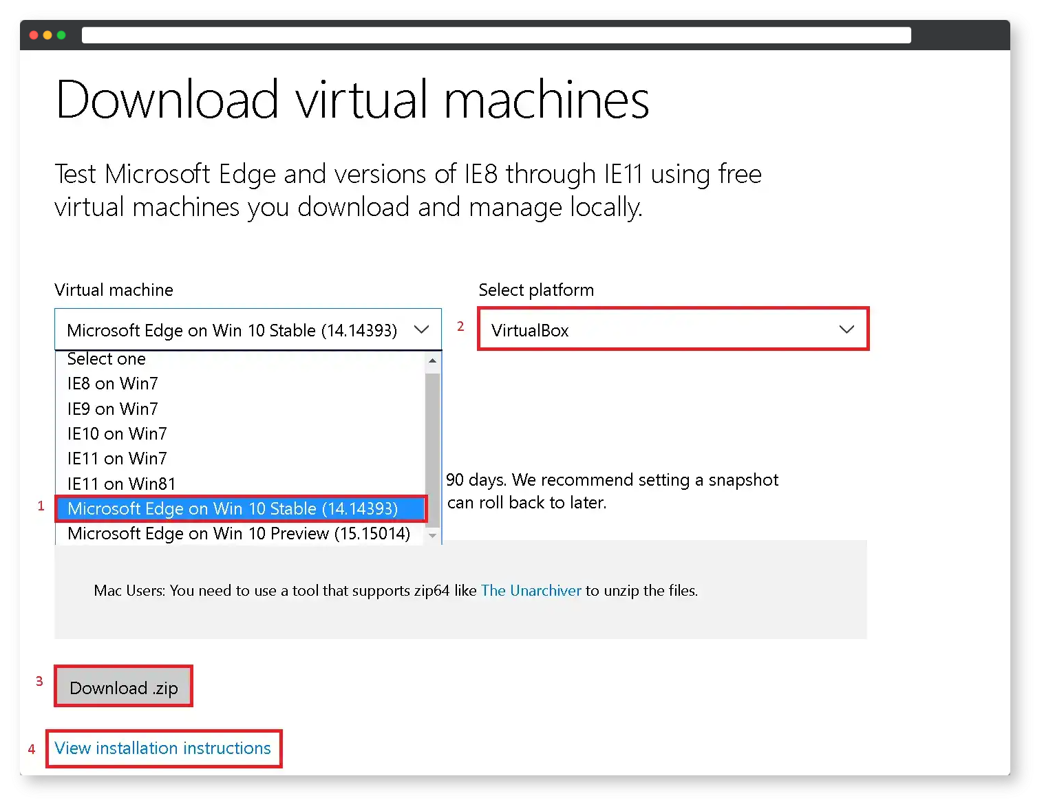Click the 'Download virtual machines' heading
This screenshot has width=1044, height=809.
click(352, 100)
